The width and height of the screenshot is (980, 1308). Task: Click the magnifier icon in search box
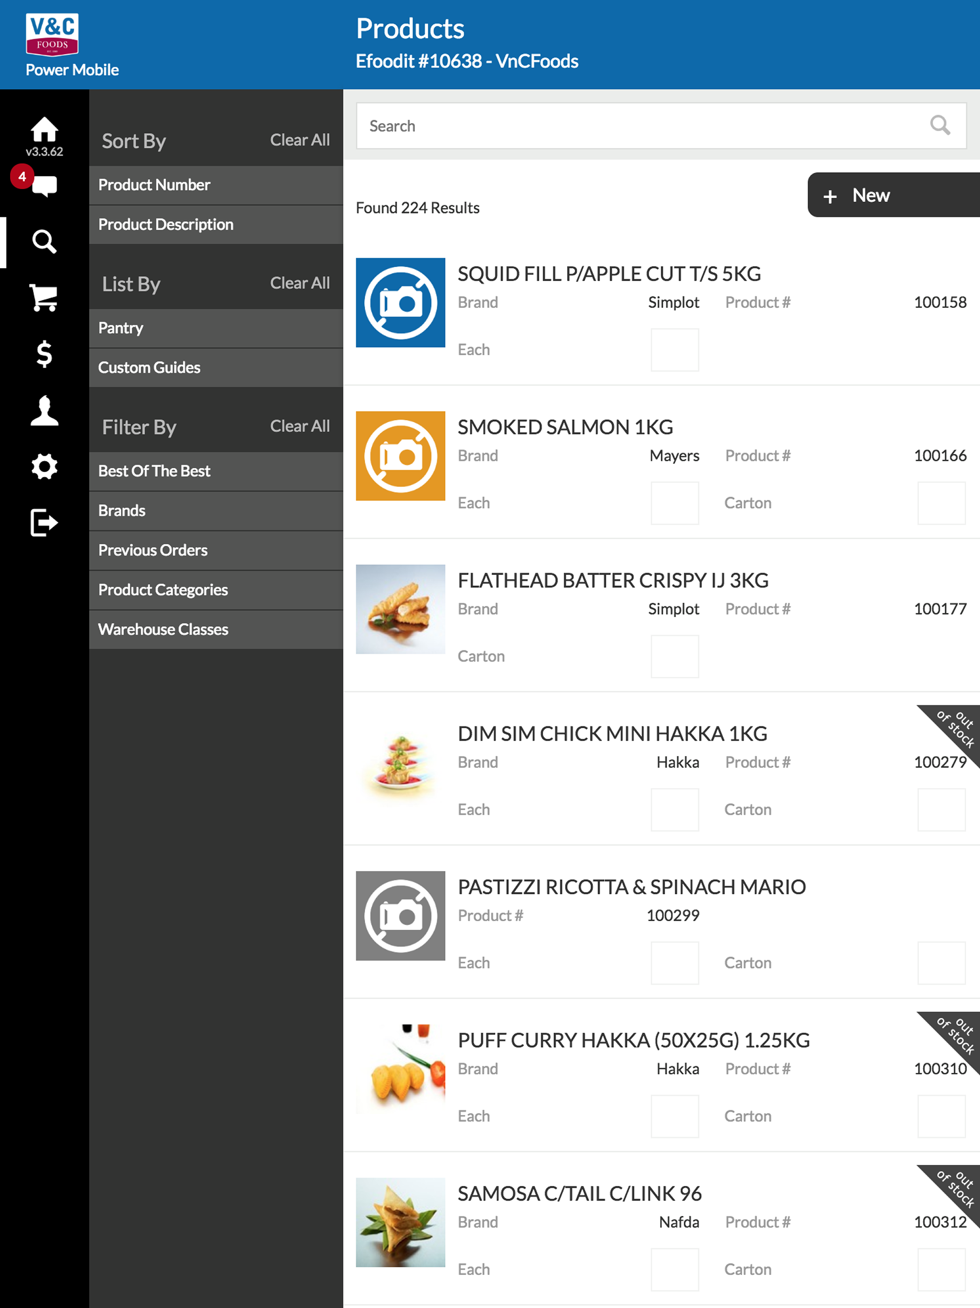pyautogui.click(x=939, y=125)
